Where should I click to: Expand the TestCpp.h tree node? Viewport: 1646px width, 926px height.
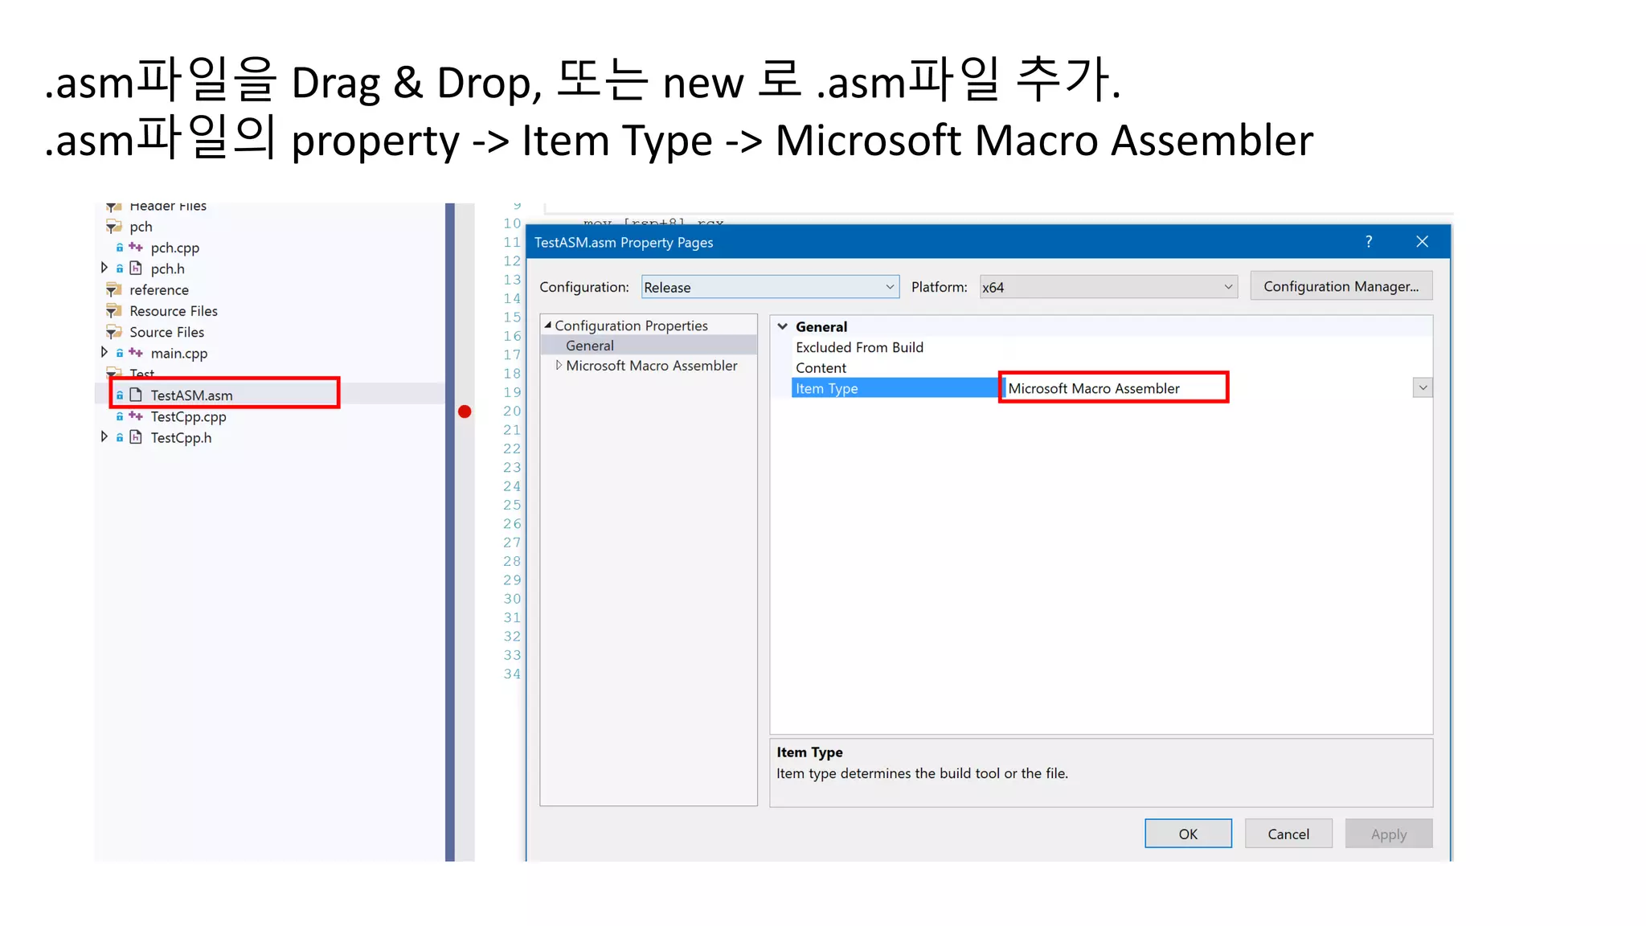coord(104,436)
